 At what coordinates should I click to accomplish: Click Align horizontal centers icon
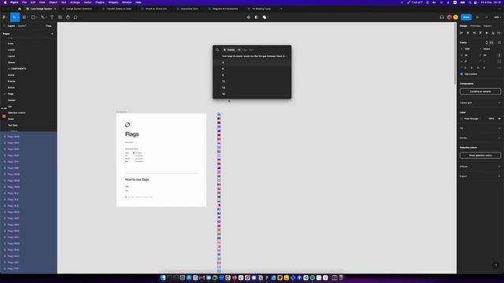pyautogui.click(x=468, y=33)
